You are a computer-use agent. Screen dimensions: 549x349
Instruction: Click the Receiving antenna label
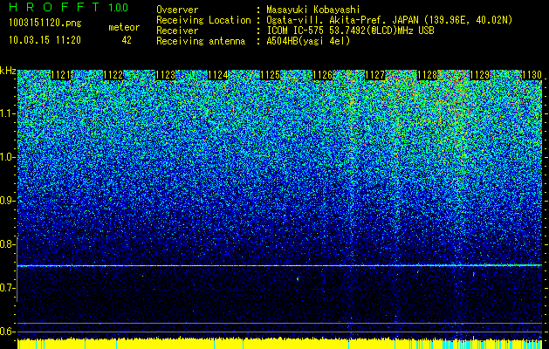click(201, 42)
